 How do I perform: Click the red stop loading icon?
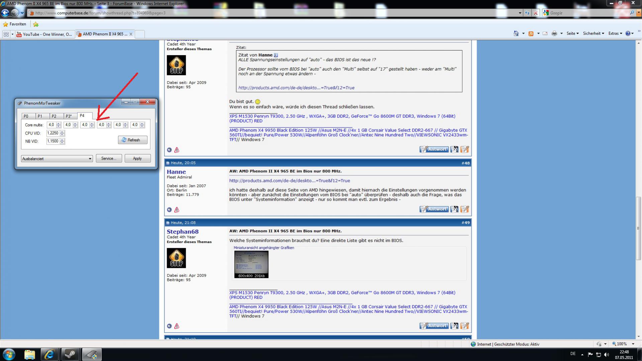535,13
